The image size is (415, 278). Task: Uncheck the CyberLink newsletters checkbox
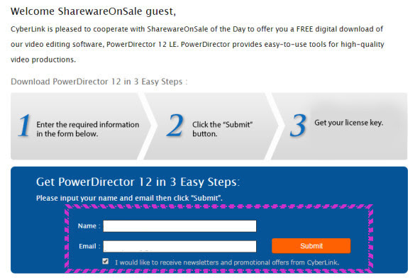105,262
